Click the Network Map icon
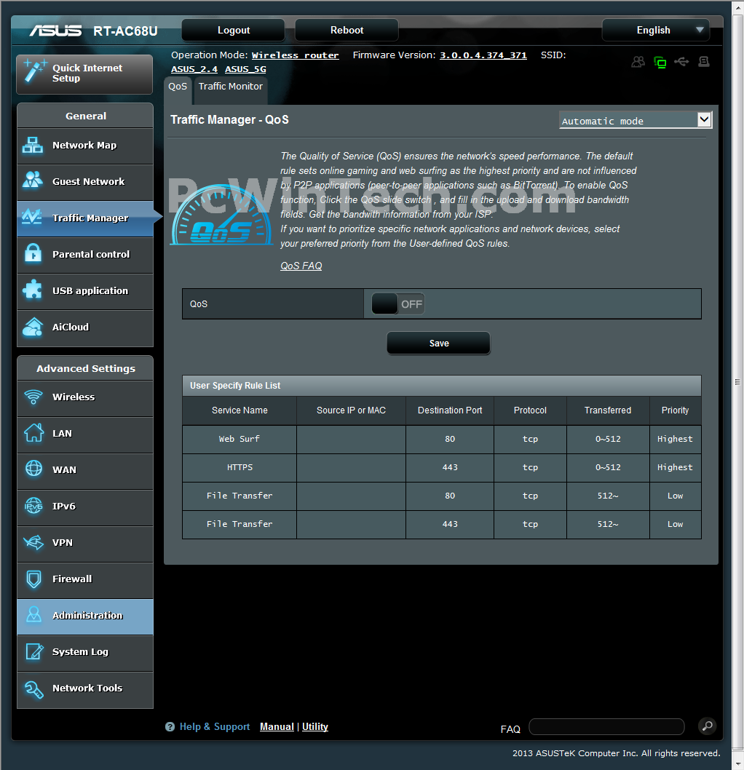This screenshot has width=744, height=770. 33,146
